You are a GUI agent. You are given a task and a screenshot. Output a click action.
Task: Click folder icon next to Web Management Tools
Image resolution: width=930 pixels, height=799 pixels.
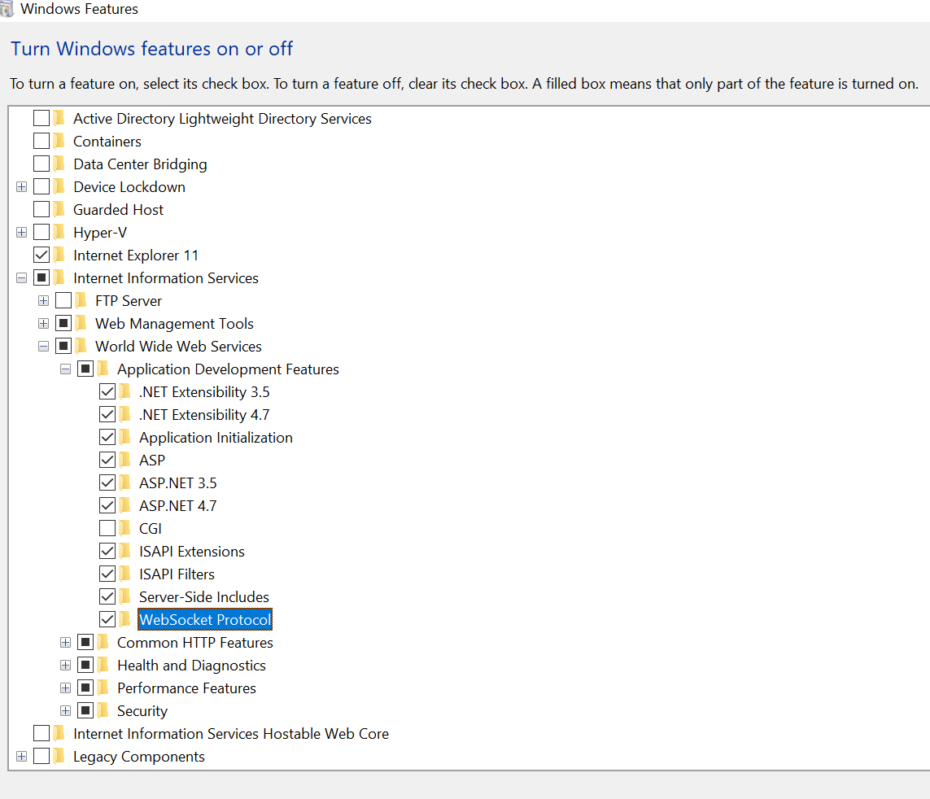tap(81, 323)
